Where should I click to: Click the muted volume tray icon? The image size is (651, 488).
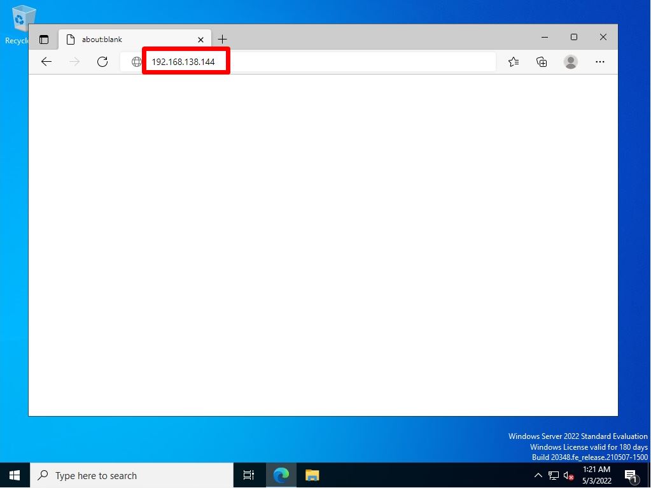pyautogui.click(x=569, y=475)
